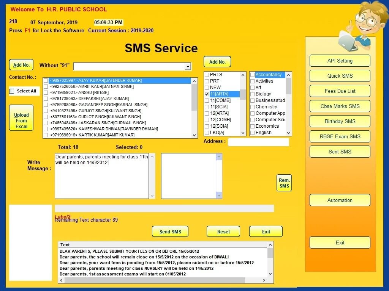Screen dimensions: 389x291
Task: Select the ward fees pending template
Action: click(x=157, y=263)
